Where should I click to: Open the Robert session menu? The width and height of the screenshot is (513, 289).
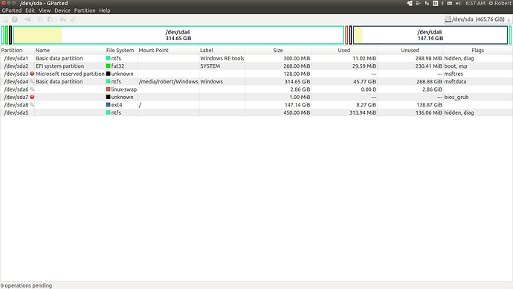tap(500, 3)
